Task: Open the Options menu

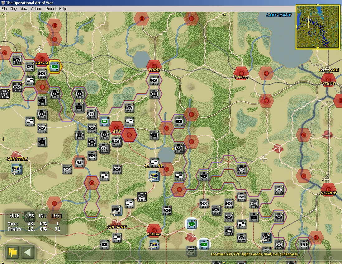Action: point(37,9)
